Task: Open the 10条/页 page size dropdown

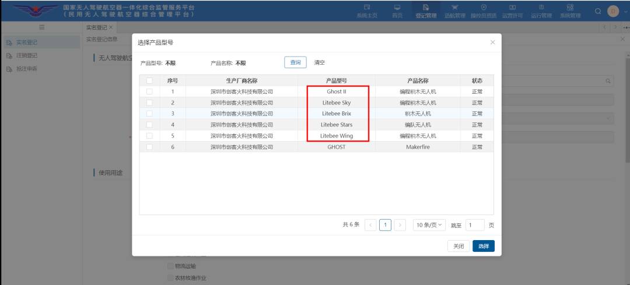Action: [x=429, y=225]
